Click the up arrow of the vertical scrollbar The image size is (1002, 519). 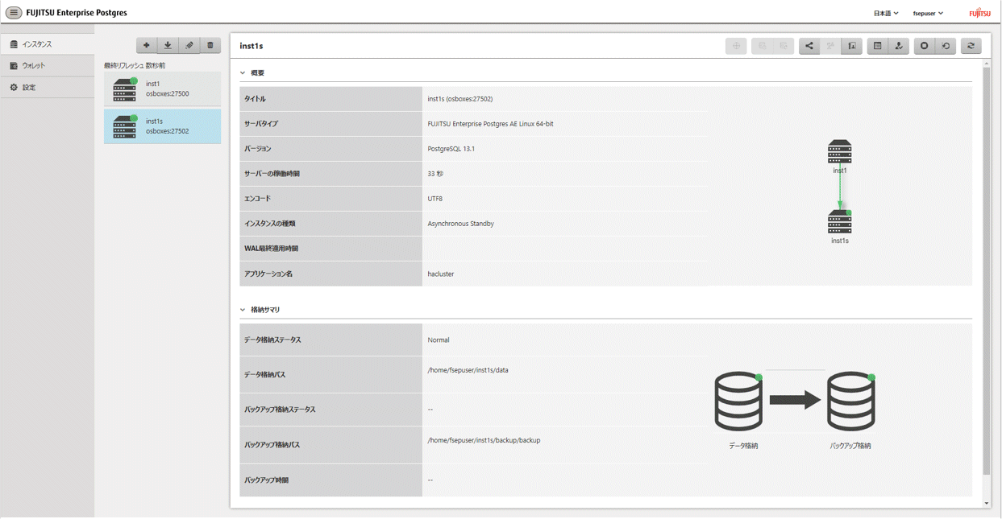987,63
